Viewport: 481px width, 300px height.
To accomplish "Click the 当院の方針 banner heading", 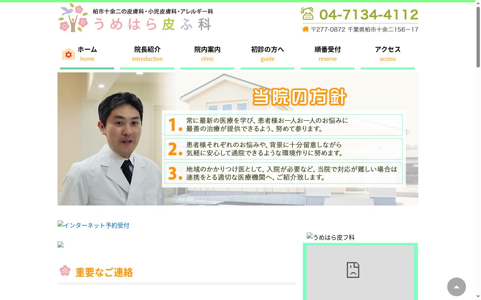I will point(299,97).
